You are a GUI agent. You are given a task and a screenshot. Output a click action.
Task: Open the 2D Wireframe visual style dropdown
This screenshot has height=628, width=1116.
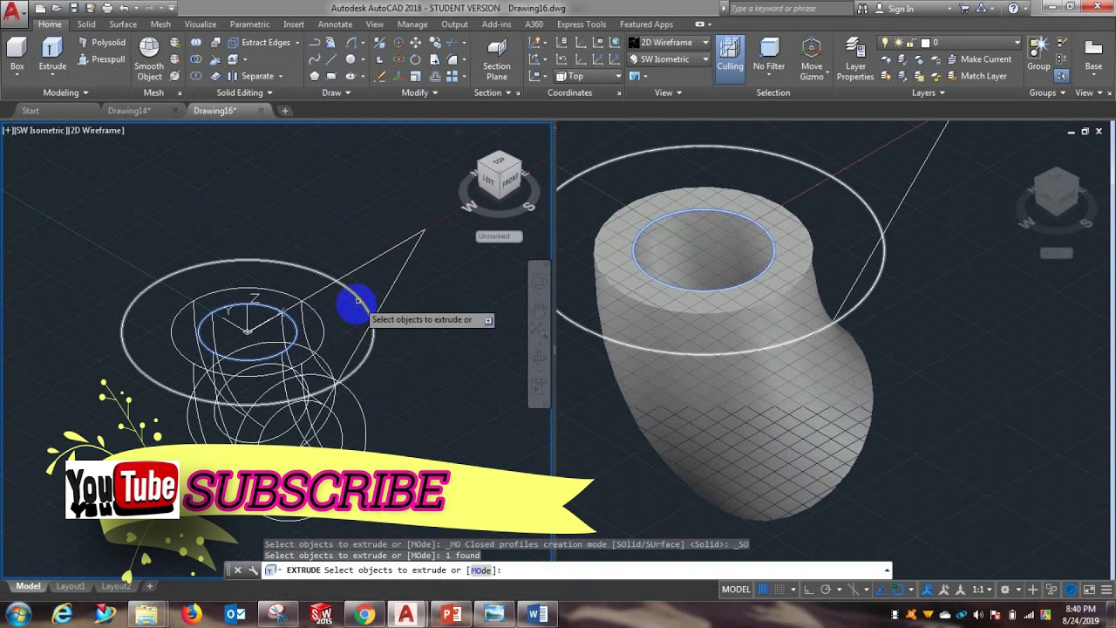click(669, 43)
